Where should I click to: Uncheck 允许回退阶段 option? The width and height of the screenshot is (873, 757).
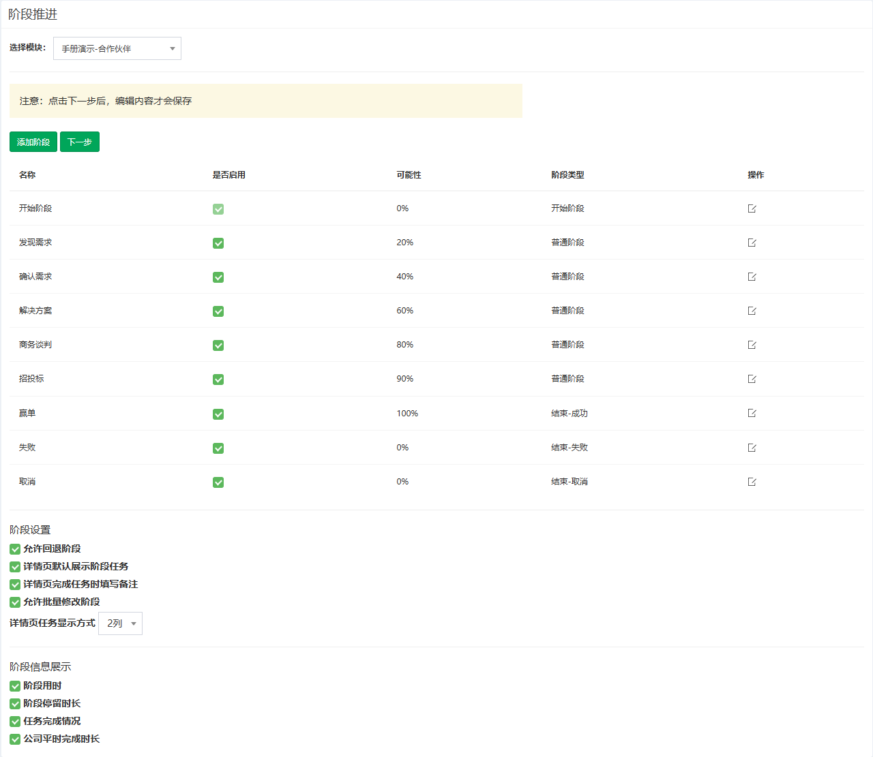pos(15,549)
